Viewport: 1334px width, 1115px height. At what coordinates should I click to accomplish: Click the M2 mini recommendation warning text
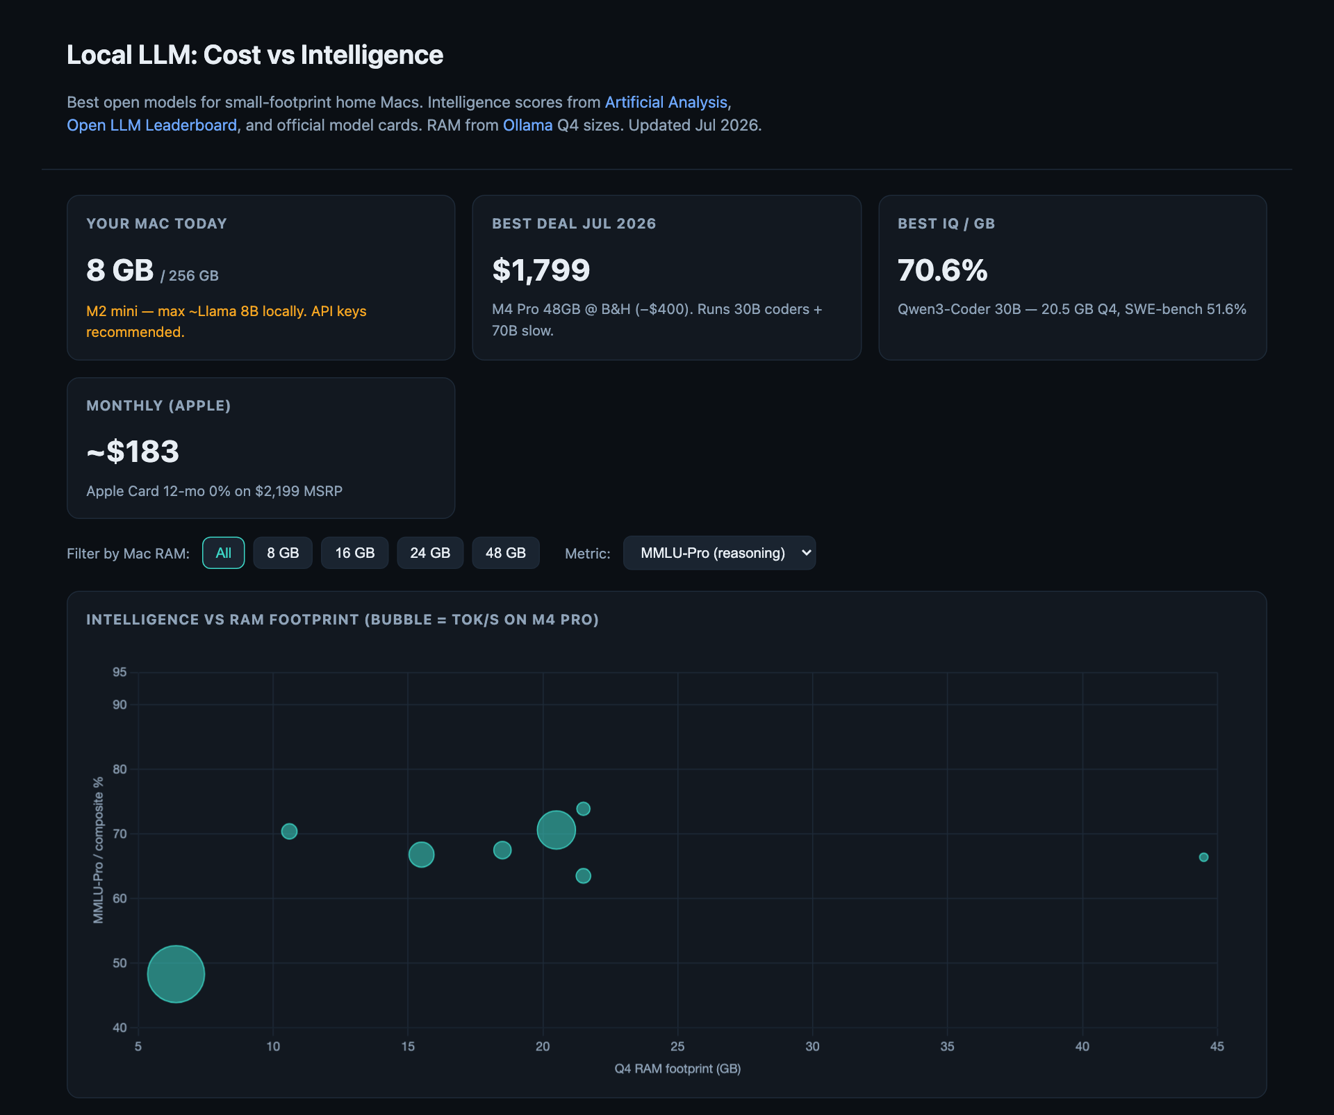[227, 322]
